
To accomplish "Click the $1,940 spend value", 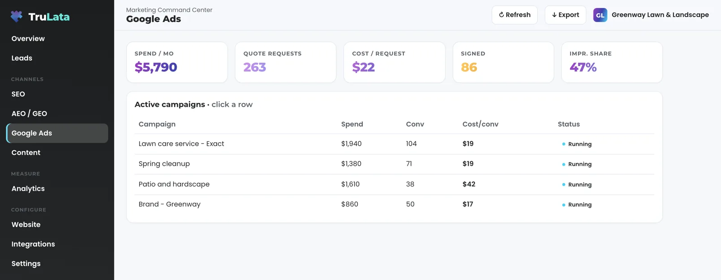I will click(351, 144).
